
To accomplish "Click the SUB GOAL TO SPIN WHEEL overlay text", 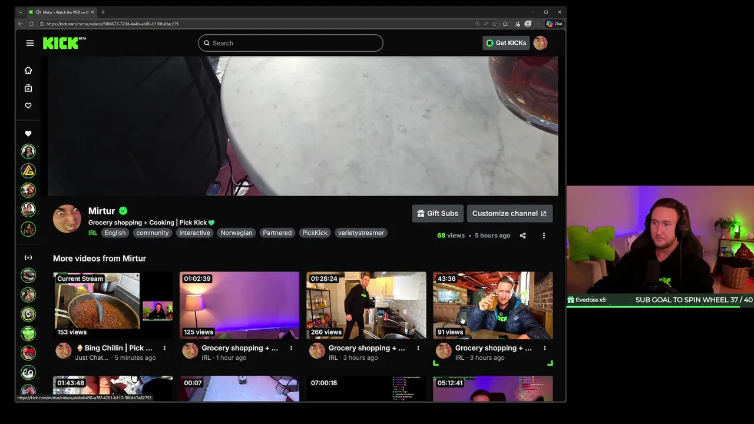I will (694, 300).
